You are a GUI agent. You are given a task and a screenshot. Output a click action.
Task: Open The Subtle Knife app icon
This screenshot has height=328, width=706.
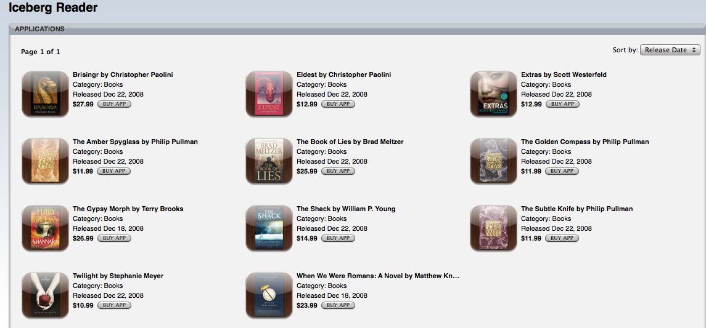(493, 228)
